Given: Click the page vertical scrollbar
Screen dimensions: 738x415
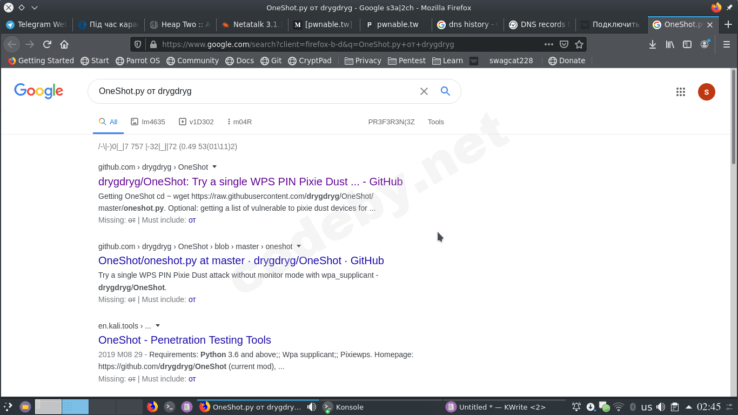Looking at the screenshot, I should click(733, 117).
